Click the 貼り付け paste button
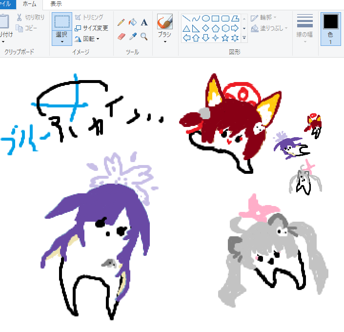 [x=5, y=25]
